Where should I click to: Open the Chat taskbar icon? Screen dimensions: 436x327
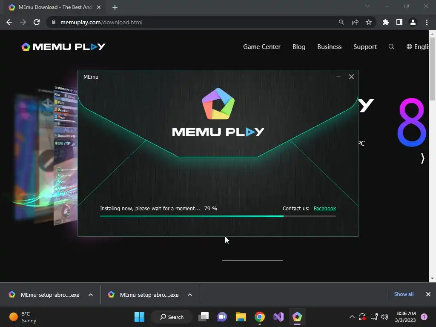[x=222, y=317]
